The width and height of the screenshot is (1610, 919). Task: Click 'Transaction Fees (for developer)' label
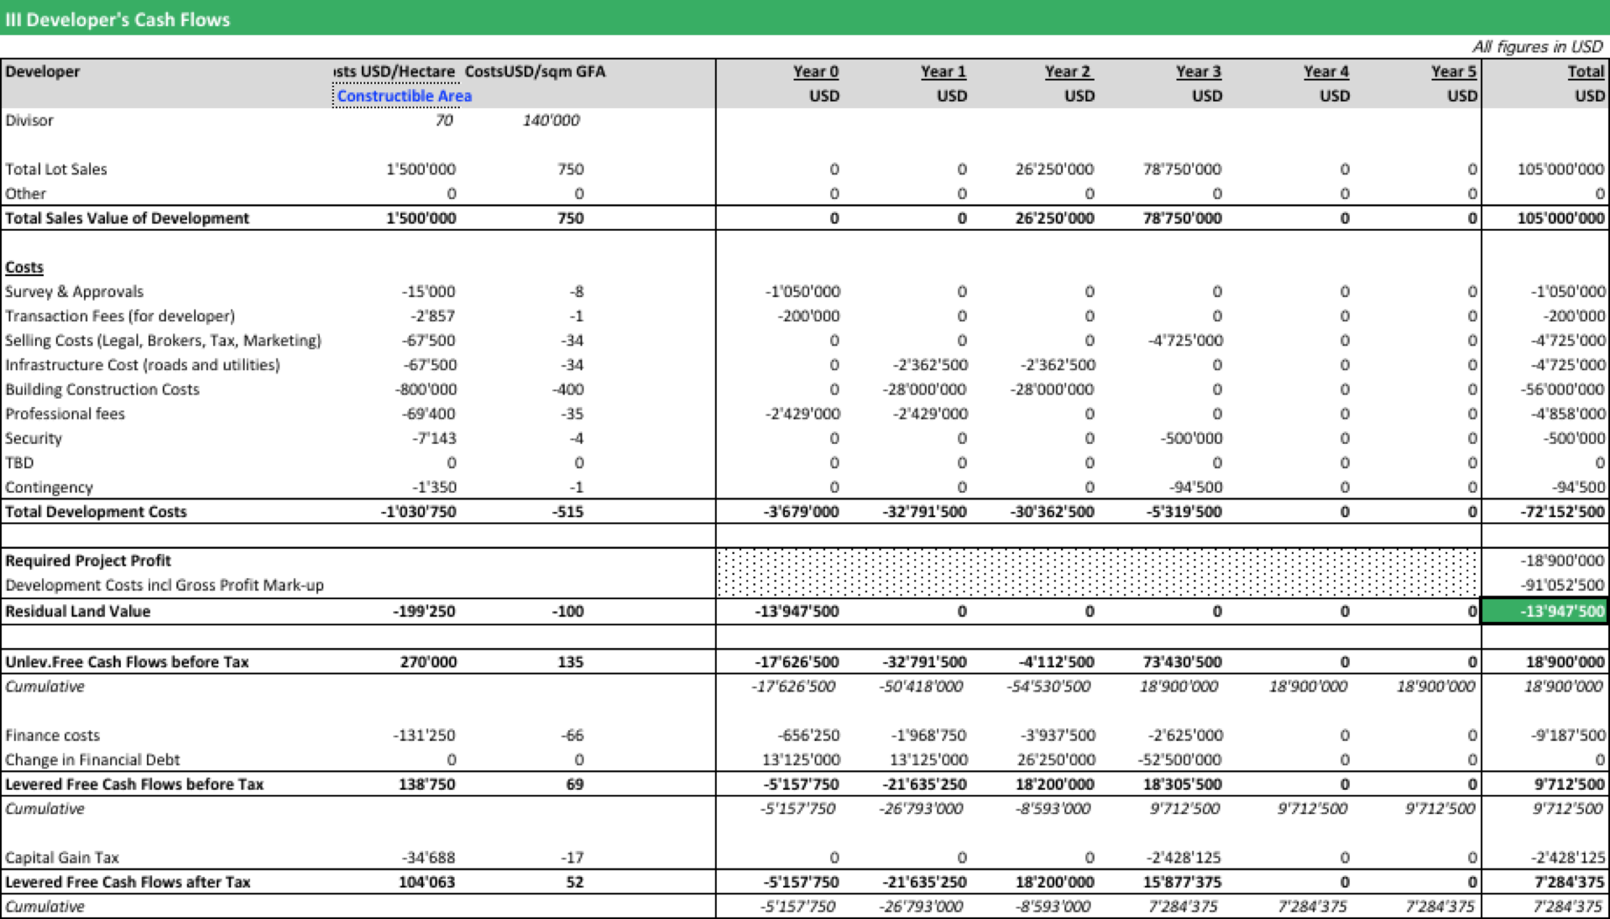coord(120,316)
